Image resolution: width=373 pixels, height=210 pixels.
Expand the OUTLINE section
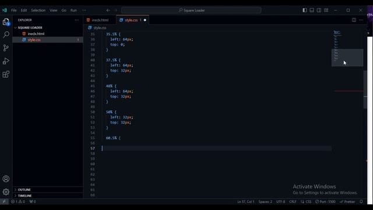pos(48,190)
